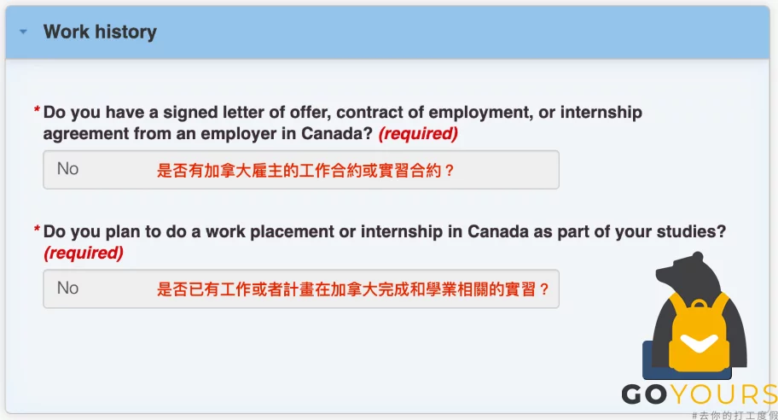Click the (required) text under the studies question
778x420 pixels.
[84, 253]
